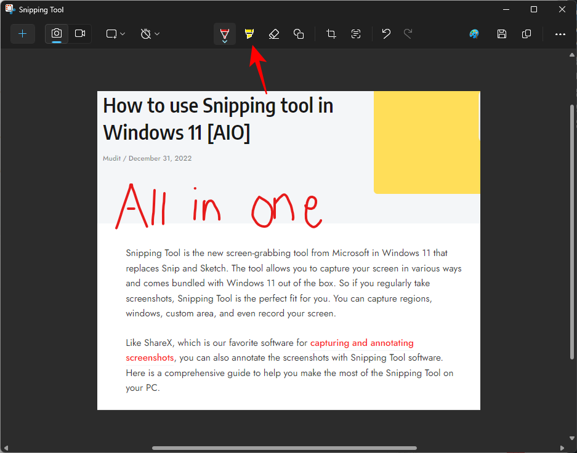
Task: Open text actions tool
Action: coord(356,34)
